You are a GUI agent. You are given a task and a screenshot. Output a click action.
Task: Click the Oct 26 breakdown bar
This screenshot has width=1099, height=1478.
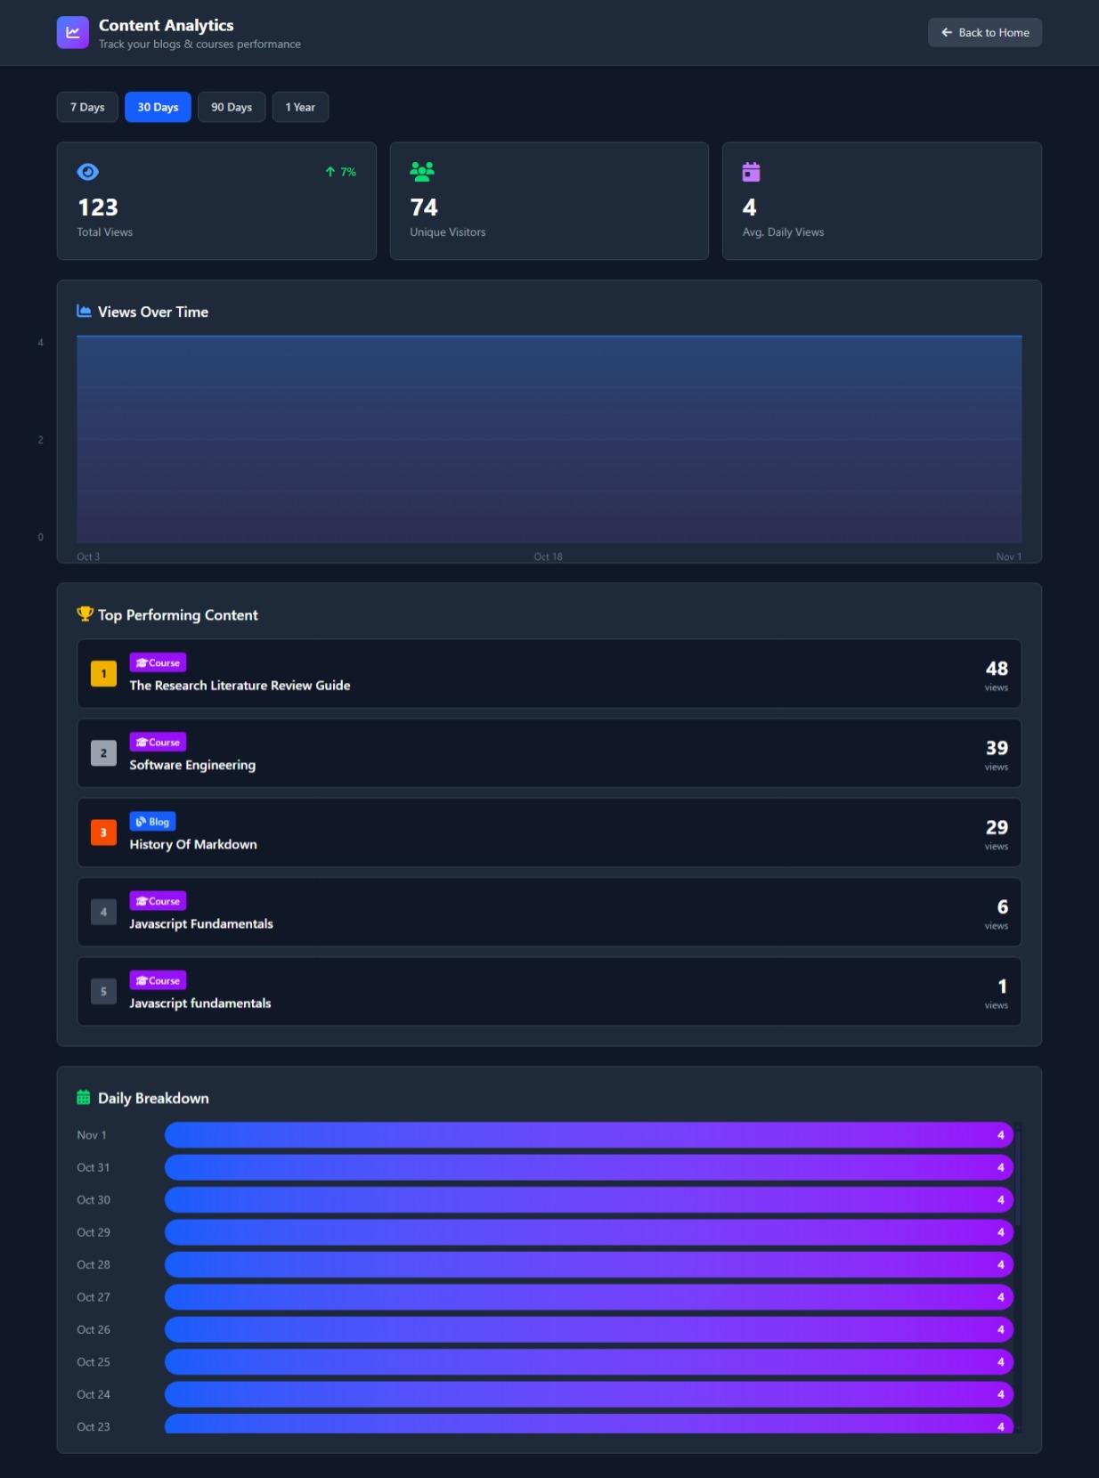coord(589,1329)
